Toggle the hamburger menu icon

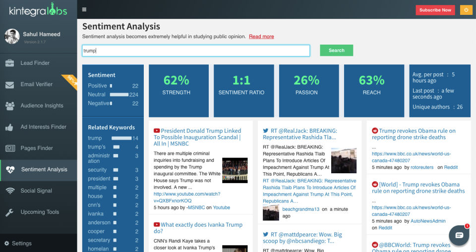coord(84,9)
